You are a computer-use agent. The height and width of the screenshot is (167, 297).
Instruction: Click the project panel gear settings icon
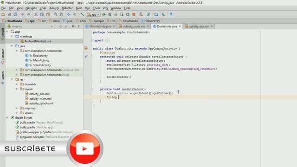tap(73, 26)
